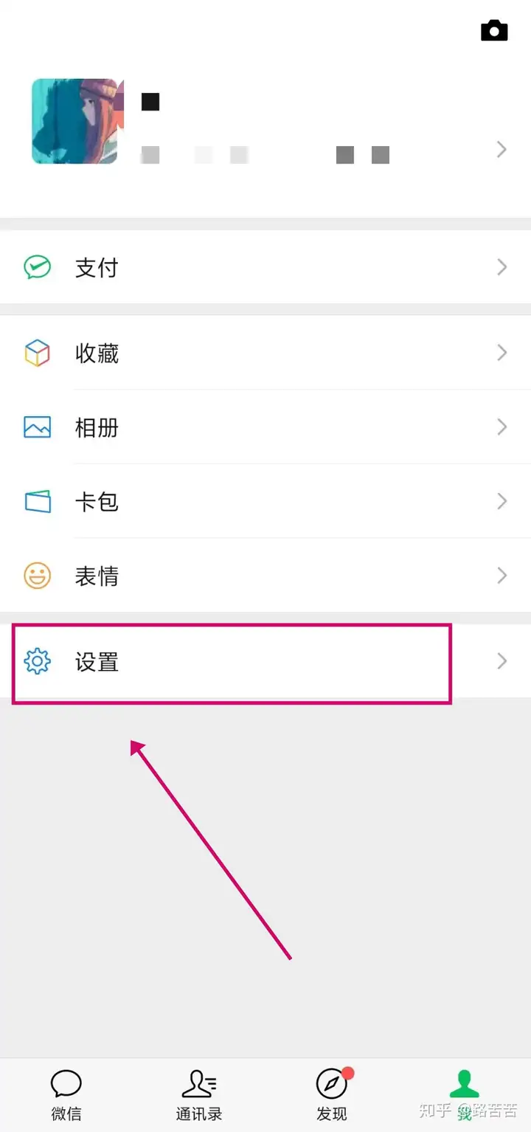This screenshot has width=531, height=1132.
Task: Open the 收藏 text label
Action: pos(97,353)
